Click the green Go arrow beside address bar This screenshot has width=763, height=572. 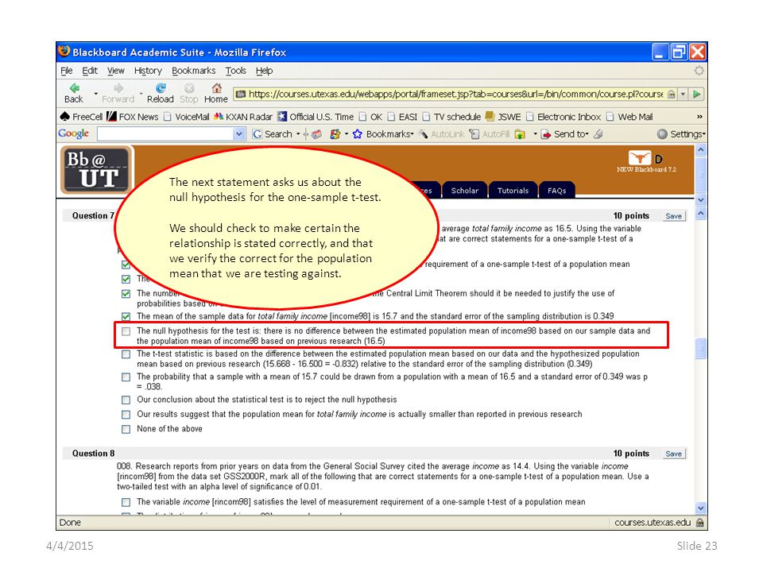pyautogui.click(x=697, y=94)
